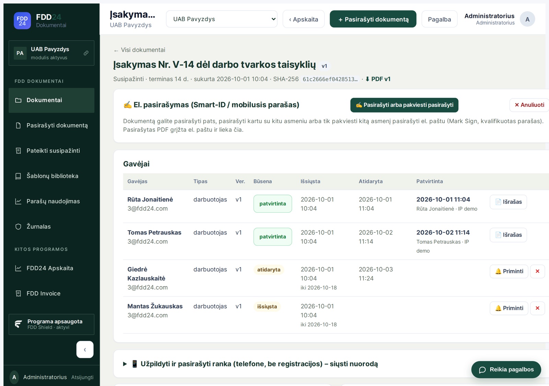
Task: Open the Pagalba help button
Action: tap(439, 19)
